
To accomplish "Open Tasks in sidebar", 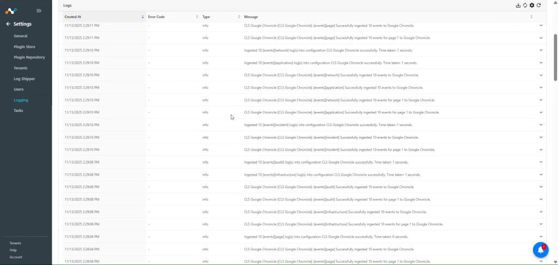I will 18,110.
